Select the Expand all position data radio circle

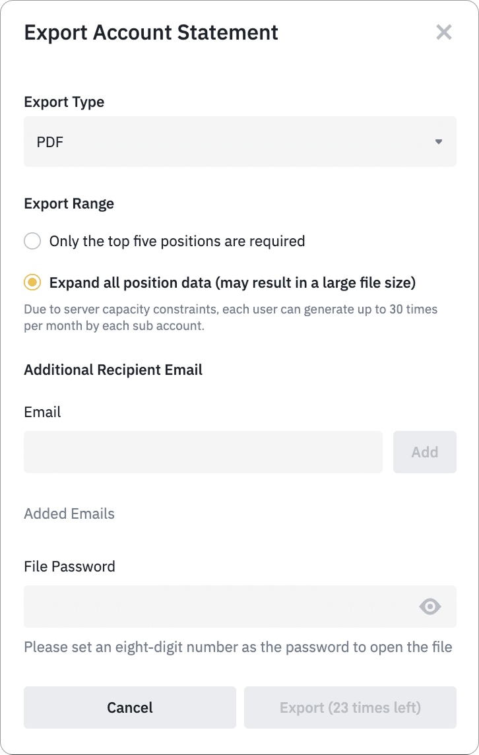(x=32, y=282)
